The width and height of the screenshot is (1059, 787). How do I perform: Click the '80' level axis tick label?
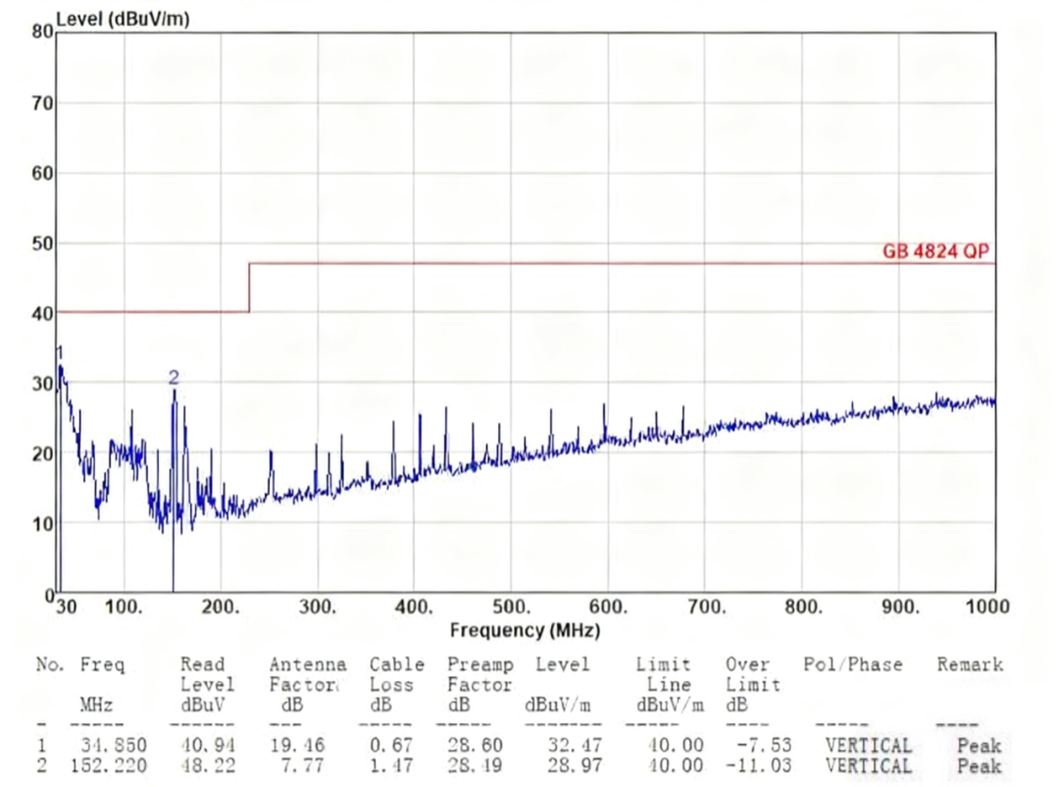pos(42,31)
